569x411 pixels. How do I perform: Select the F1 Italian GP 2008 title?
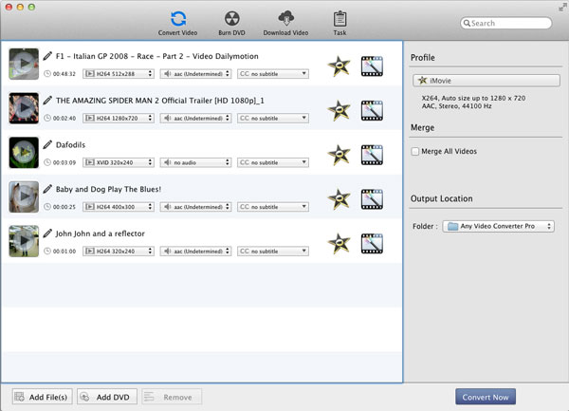tap(156, 56)
